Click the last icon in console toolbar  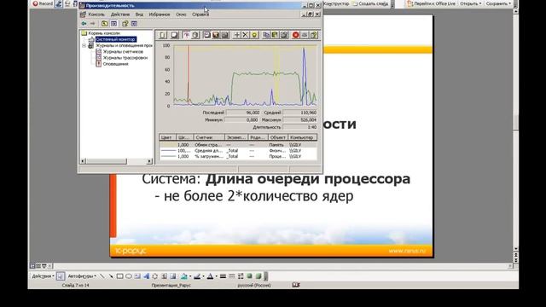point(134,24)
